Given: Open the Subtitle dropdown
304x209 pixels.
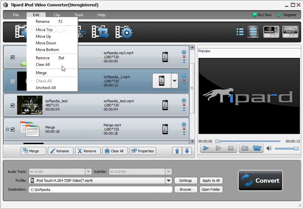Looking at the screenshot, I should 168,172.
